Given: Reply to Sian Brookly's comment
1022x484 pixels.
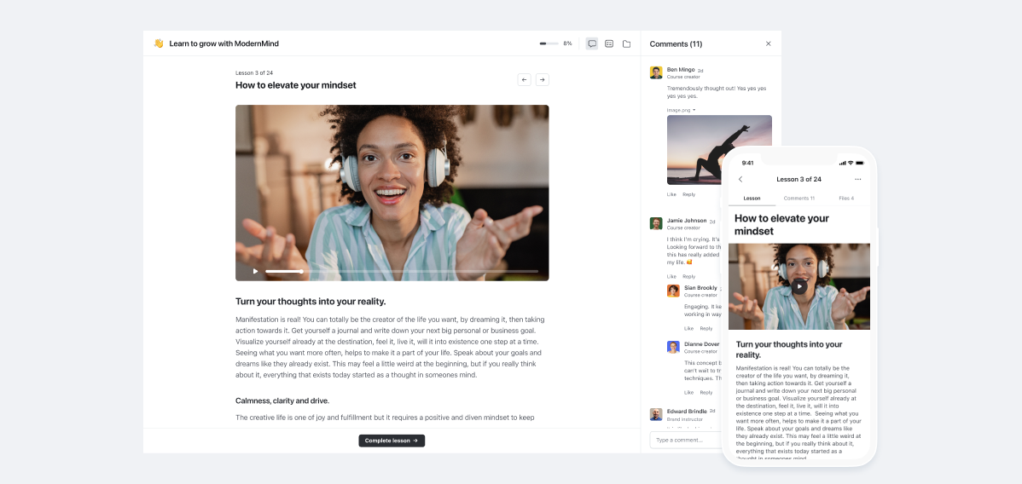Looking at the screenshot, I should click(706, 328).
